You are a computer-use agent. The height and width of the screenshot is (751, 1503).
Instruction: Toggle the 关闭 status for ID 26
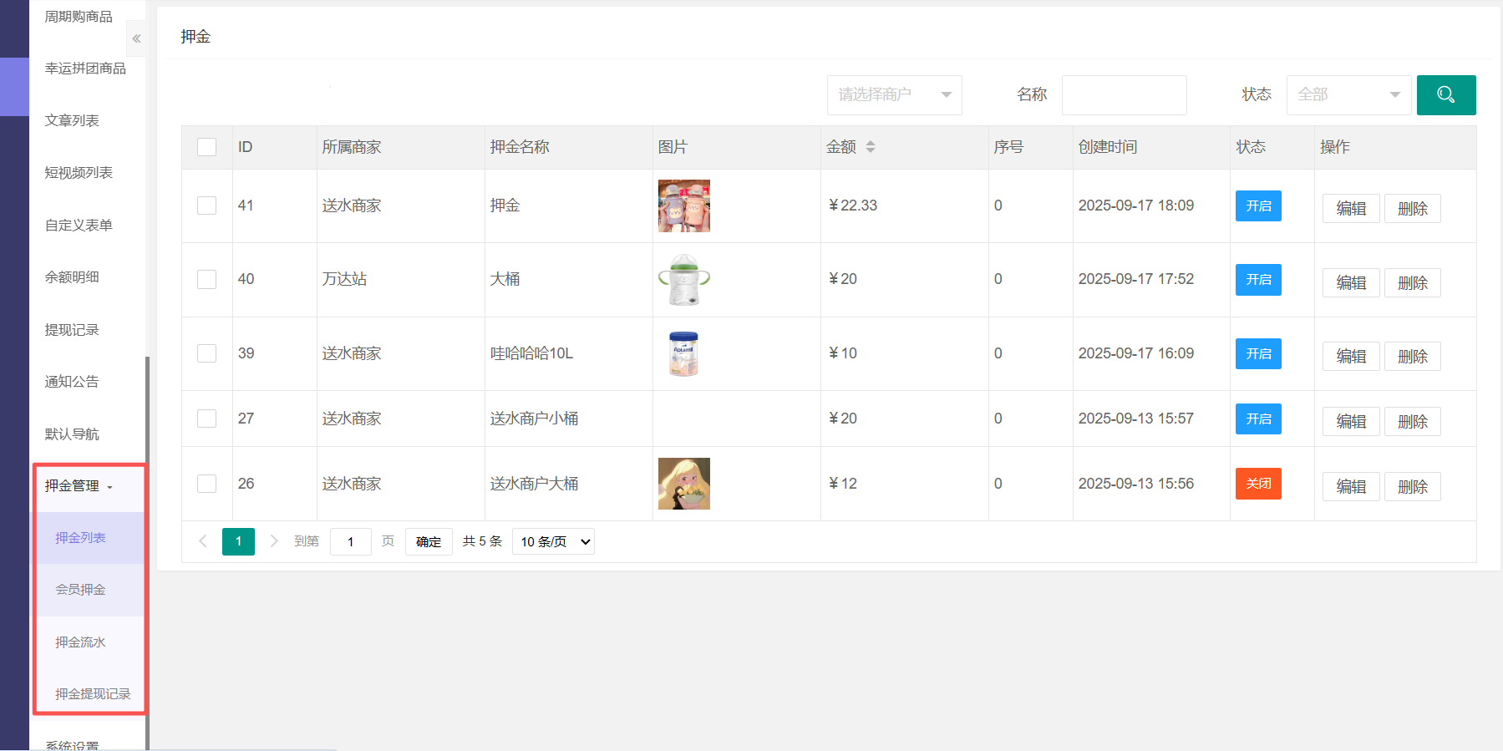(x=1257, y=484)
